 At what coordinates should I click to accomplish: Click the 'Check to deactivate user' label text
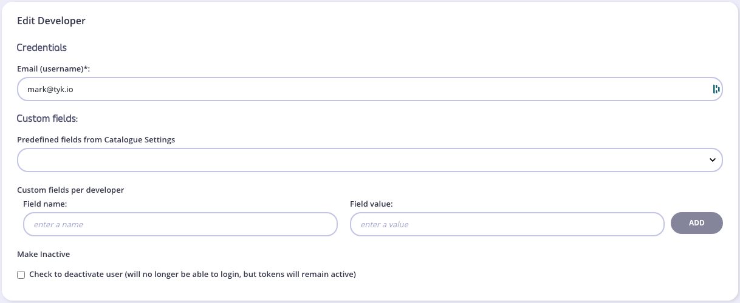click(192, 275)
